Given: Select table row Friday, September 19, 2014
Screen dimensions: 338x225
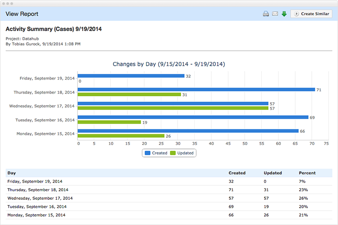Looking at the screenshot, I should tap(169, 181).
